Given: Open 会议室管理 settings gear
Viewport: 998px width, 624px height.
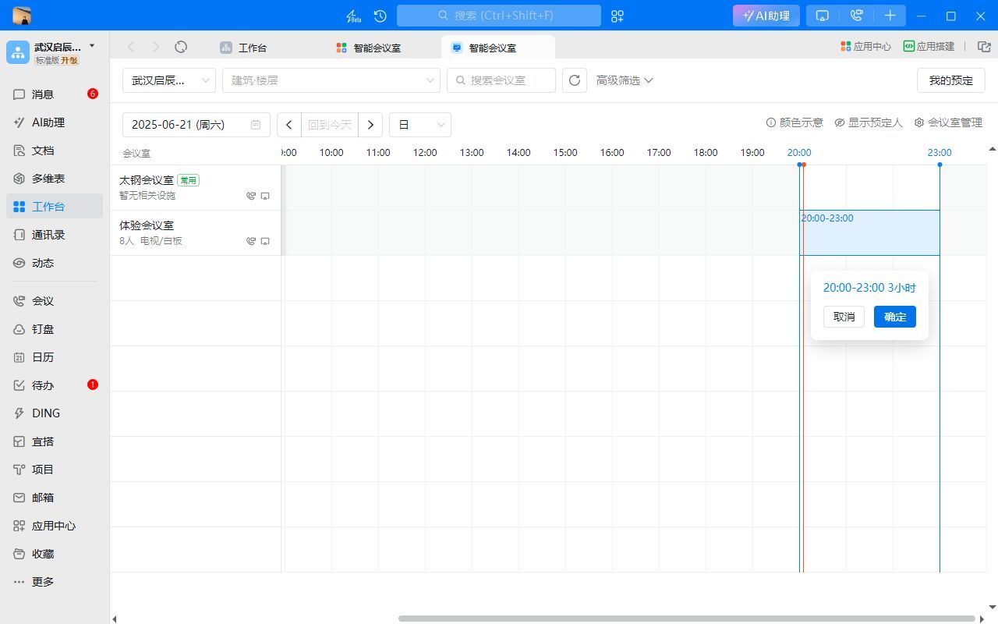Looking at the screenshot, I should pyautogui.click(x=948, y=122).
